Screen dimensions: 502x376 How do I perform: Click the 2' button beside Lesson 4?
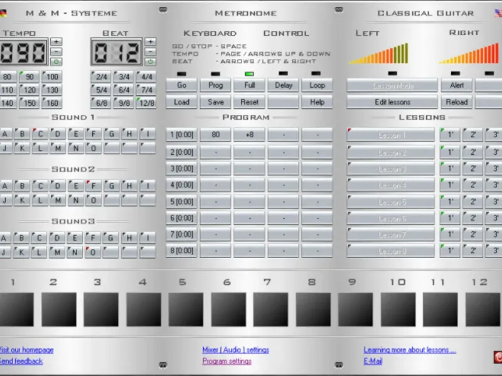[473, 185]
